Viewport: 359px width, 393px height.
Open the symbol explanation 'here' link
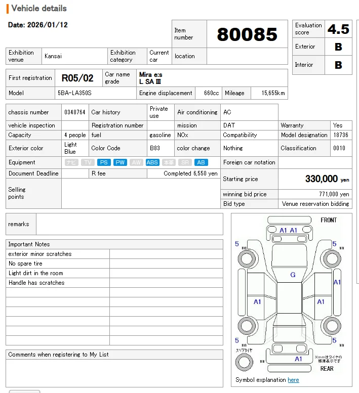(x=293, y=380)
